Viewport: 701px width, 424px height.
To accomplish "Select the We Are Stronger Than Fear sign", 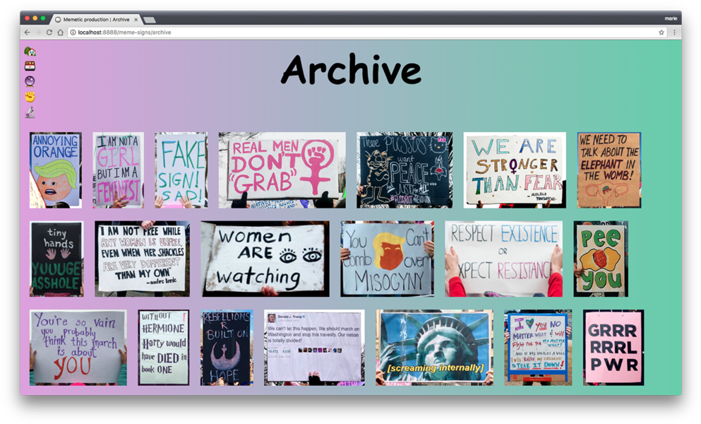I will (515, 170).
